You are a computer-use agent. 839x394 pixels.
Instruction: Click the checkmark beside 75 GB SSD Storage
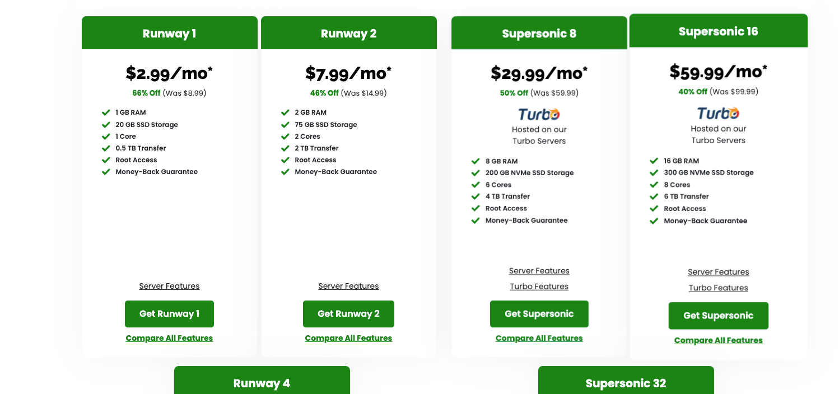tap(285, 124)
